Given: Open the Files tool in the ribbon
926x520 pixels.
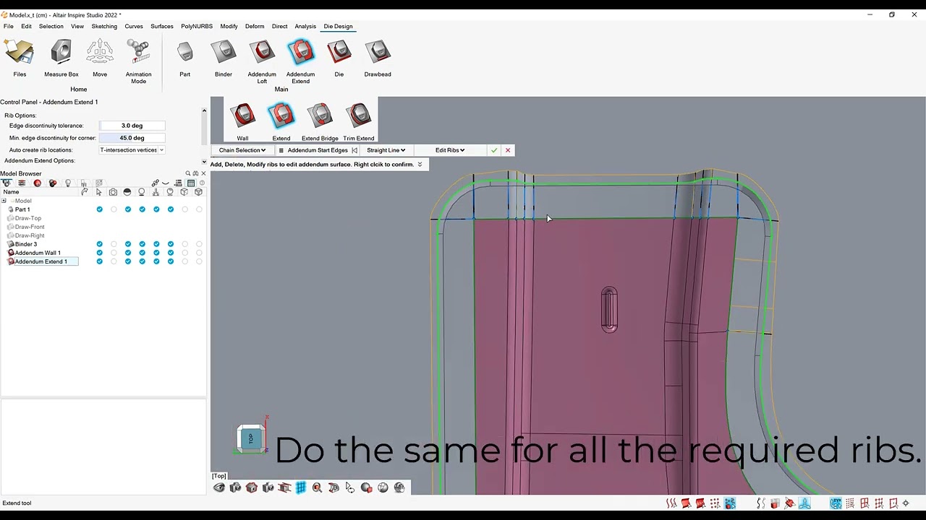Looking at the screenshot, I should (x=20, y=58).
